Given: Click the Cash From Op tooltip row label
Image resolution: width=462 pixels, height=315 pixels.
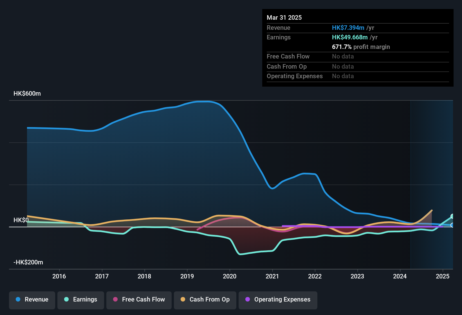Looking at the screenshot, I should [287, 66].
